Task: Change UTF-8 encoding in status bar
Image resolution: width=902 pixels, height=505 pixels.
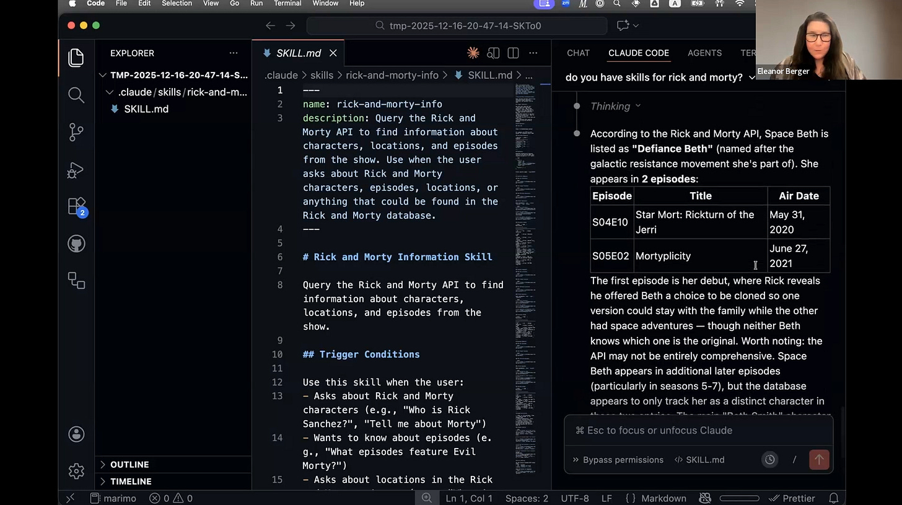Action: click(x=575, y=498)
